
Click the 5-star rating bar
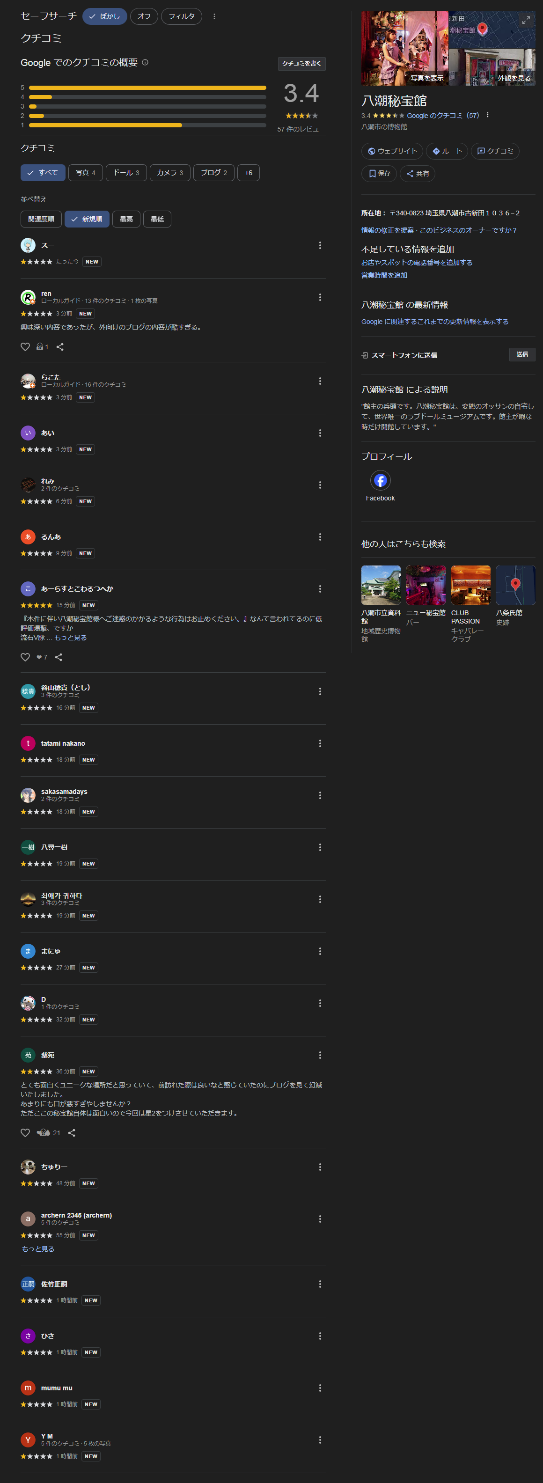pos(147,88)
